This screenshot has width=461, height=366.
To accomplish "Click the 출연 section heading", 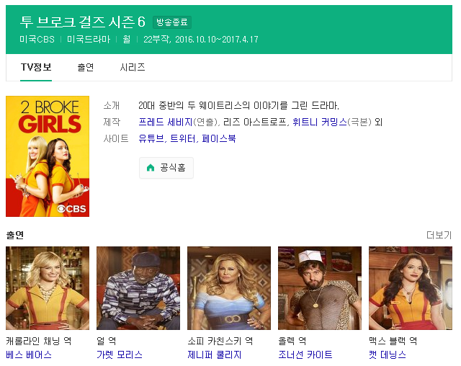I will (15, 235).
